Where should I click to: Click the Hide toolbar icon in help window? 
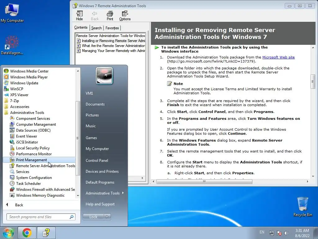(79, 16)
